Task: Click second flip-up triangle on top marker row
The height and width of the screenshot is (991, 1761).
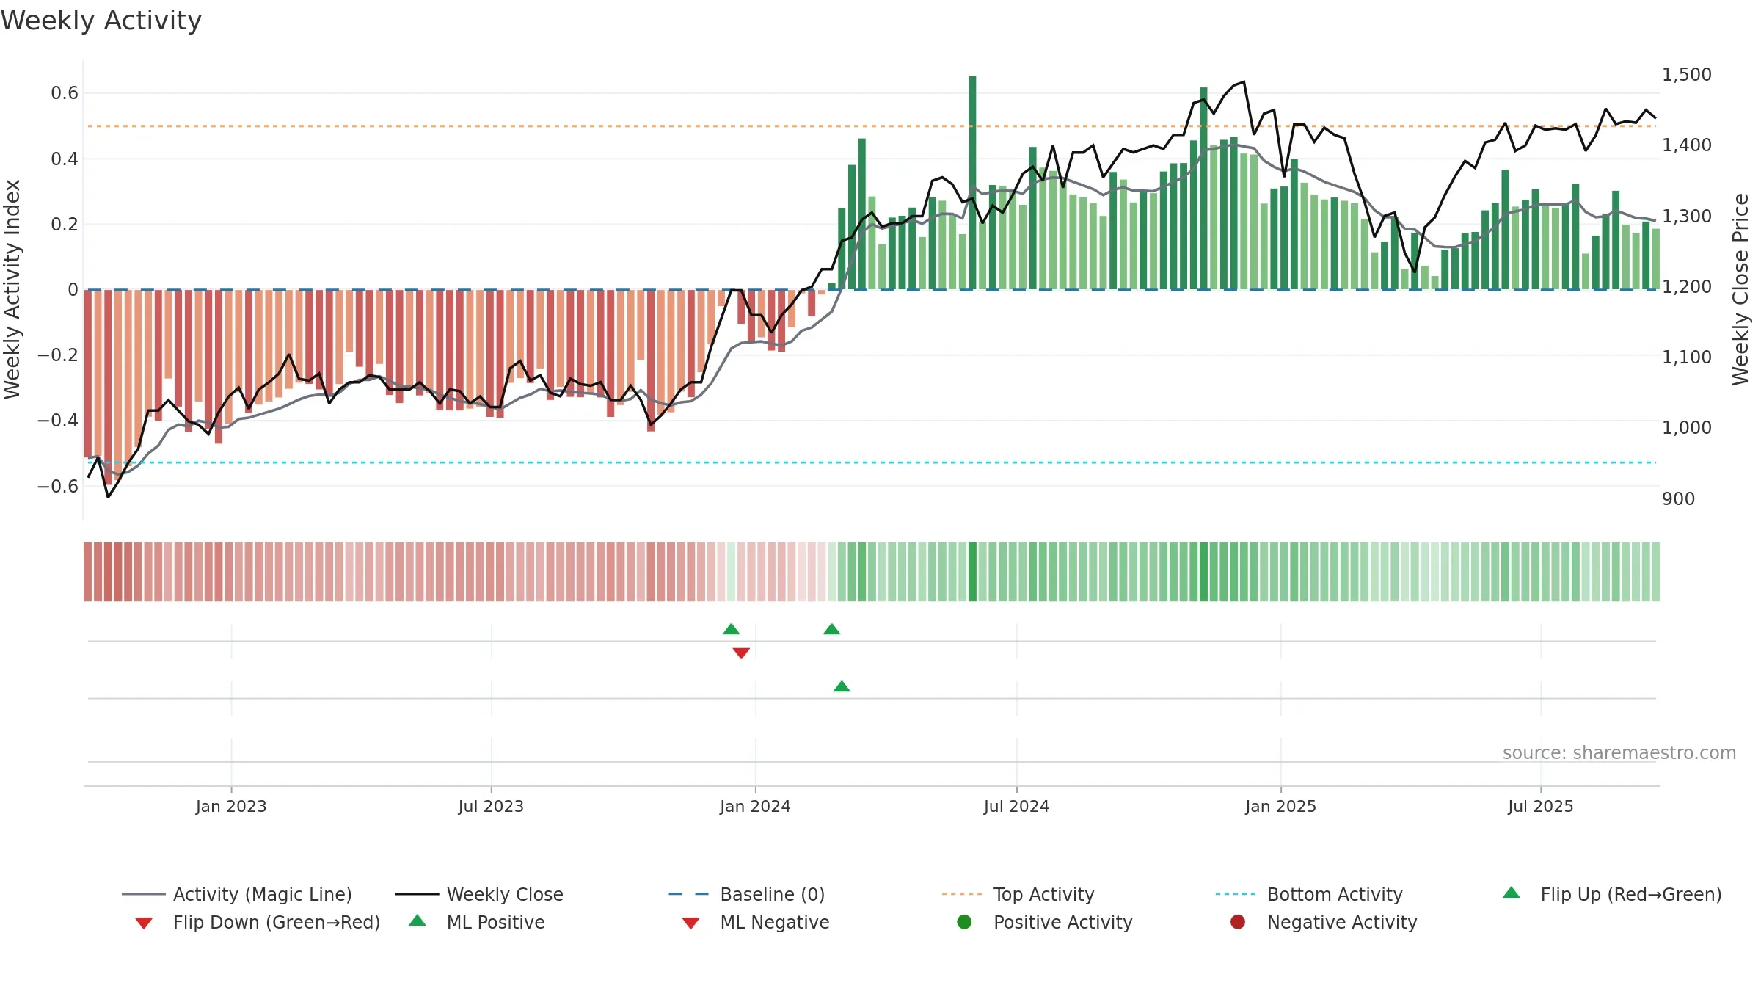Action: click(x=831, y=629)
